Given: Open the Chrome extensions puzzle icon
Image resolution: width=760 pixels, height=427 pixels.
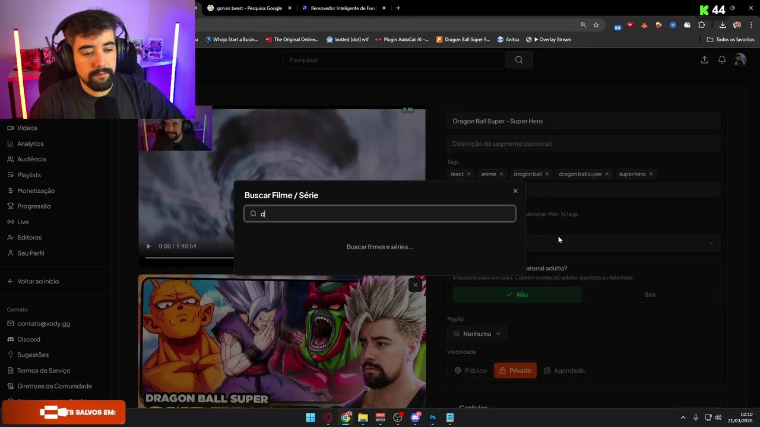Looking at the screenshot, I should tap(702, 25).
